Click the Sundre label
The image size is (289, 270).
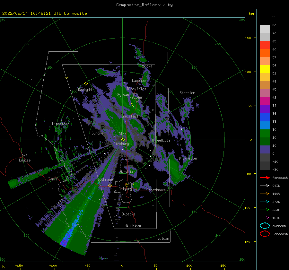tap(97, 133)
